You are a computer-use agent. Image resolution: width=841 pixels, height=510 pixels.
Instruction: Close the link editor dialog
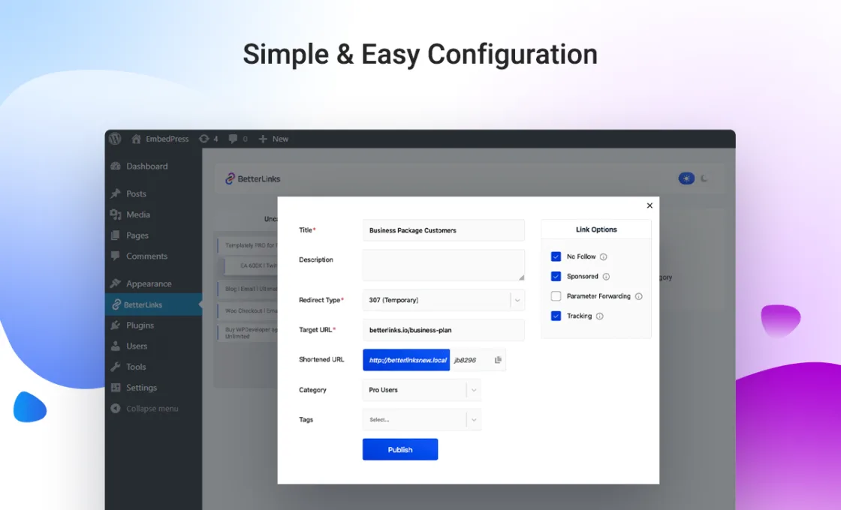click(x=650, y=205)
